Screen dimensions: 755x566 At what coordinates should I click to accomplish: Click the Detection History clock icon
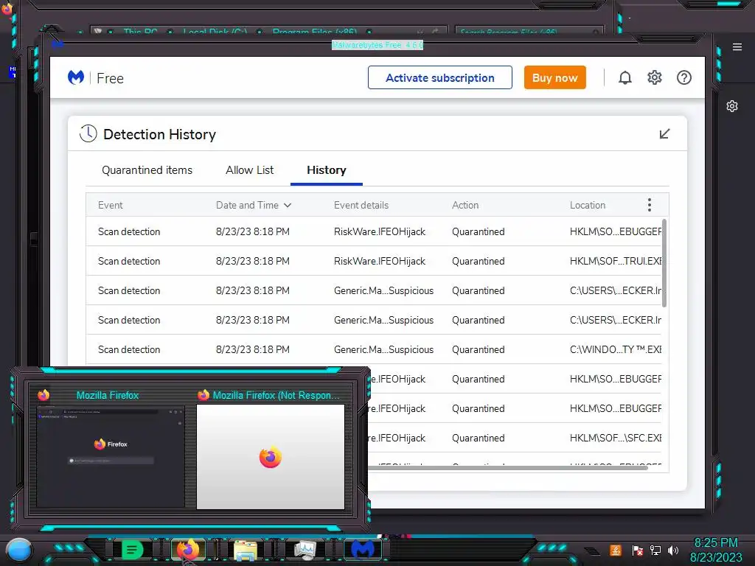(88, 134)
